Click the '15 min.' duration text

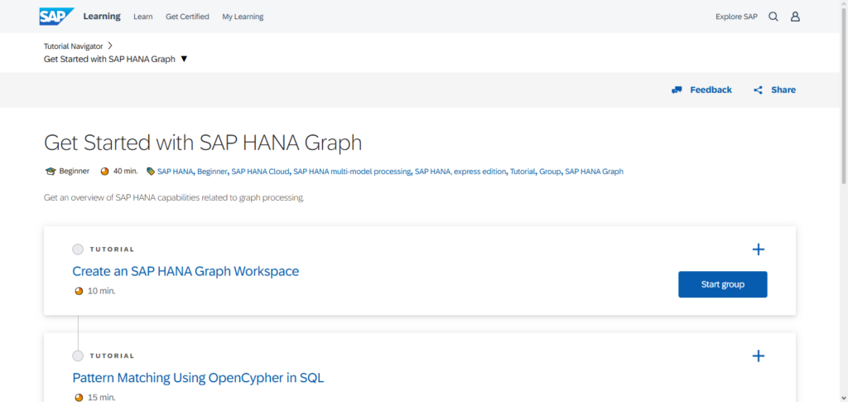click(x=102, y=398)
